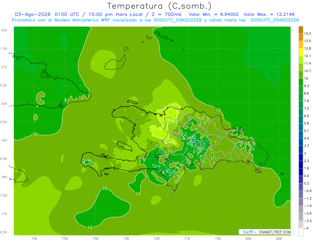
Task: Click the -4 colorbar label
Action: [306, 228]
